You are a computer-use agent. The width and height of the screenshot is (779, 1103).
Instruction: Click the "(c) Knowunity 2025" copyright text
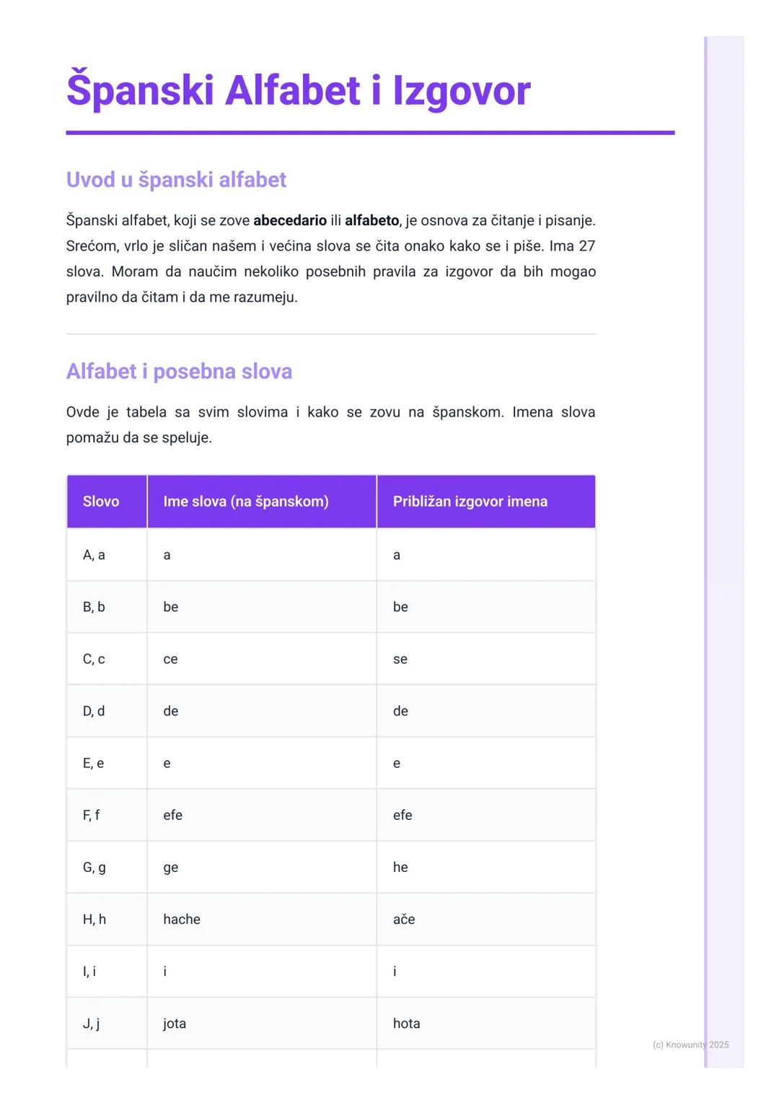(690, 1045)
